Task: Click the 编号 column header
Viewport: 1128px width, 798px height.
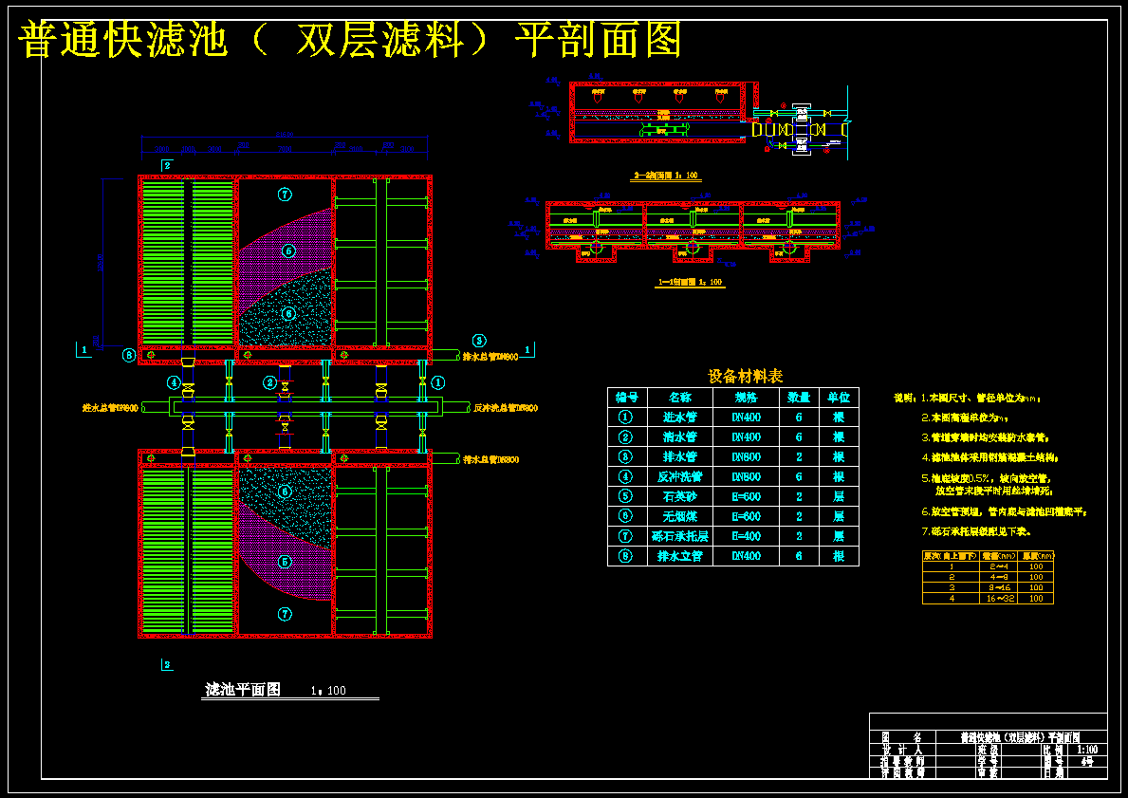Action: tap(626, 398)
